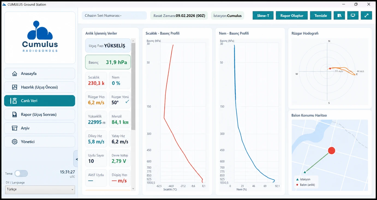
Task: Click the Uçuş Fazı YÜKSELİŞ card
Action: [108, 46]
